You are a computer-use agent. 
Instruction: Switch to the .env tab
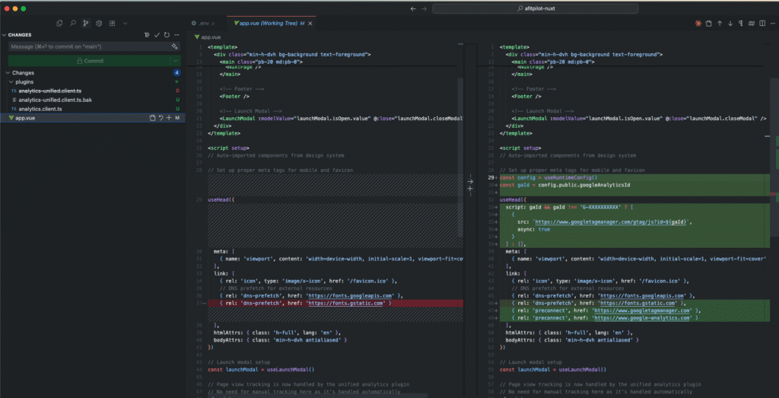pos(204,24)
